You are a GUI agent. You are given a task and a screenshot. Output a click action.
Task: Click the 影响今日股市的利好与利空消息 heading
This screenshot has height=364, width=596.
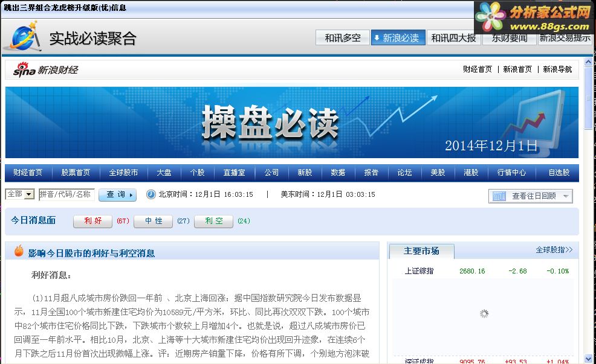pyautogui.click(x=91, y=253)
